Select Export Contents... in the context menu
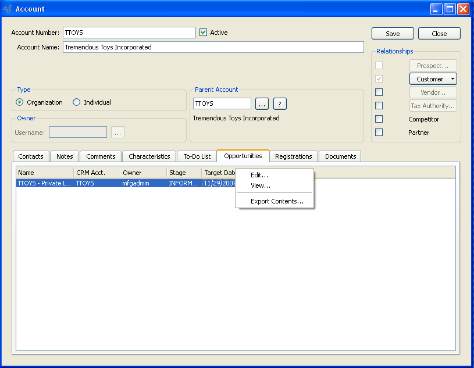Screen dimensions: 474x368 click(277, 202)
